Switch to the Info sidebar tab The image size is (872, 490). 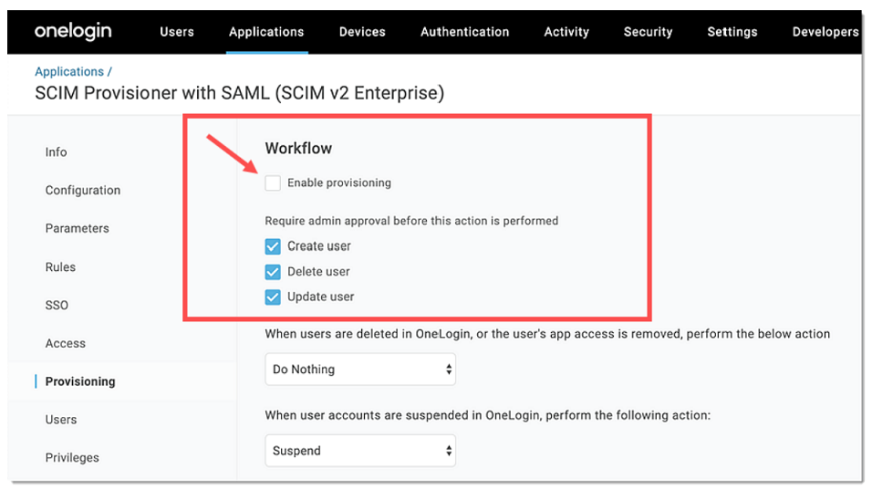coord(57,151)
